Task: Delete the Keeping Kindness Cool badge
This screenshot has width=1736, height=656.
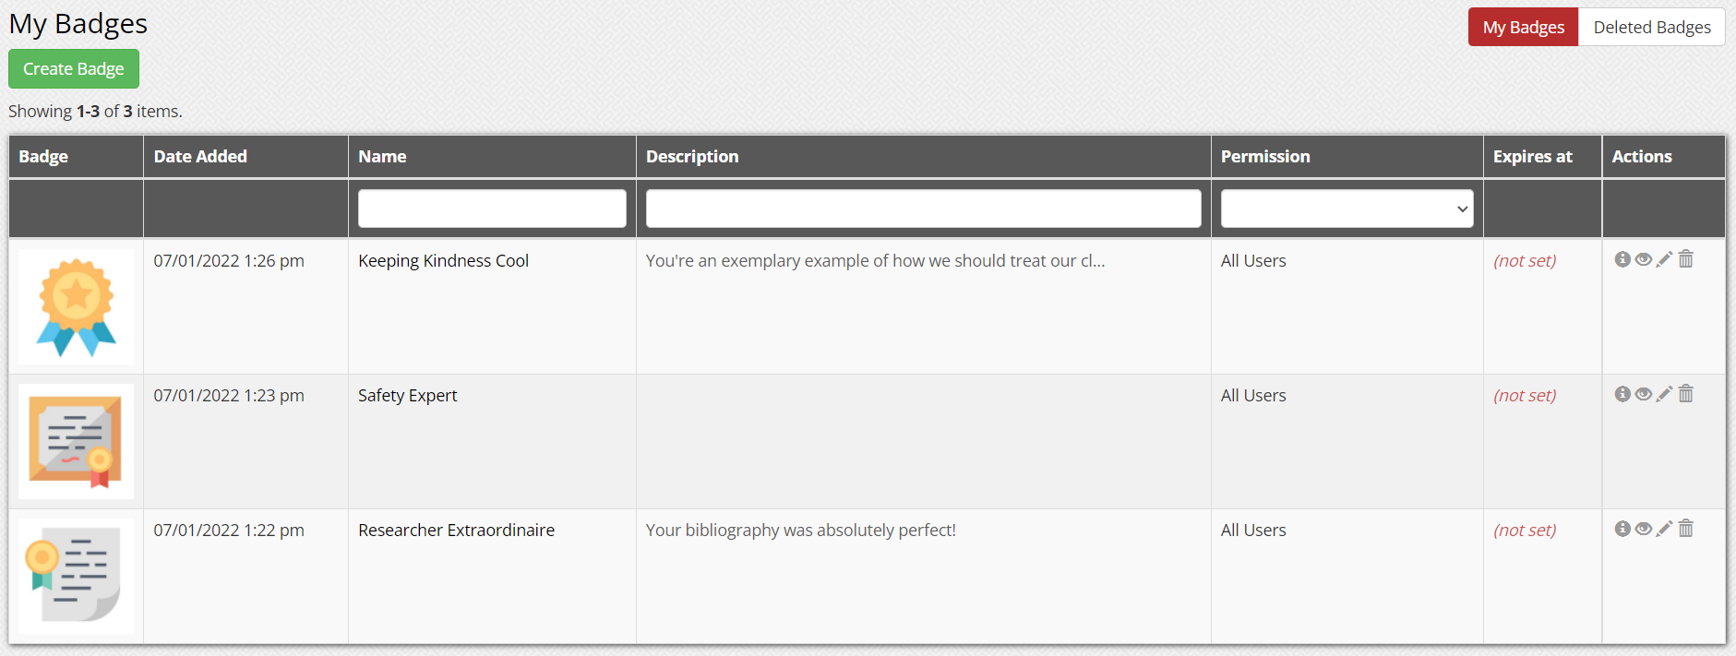Action: coord(1686,259)
